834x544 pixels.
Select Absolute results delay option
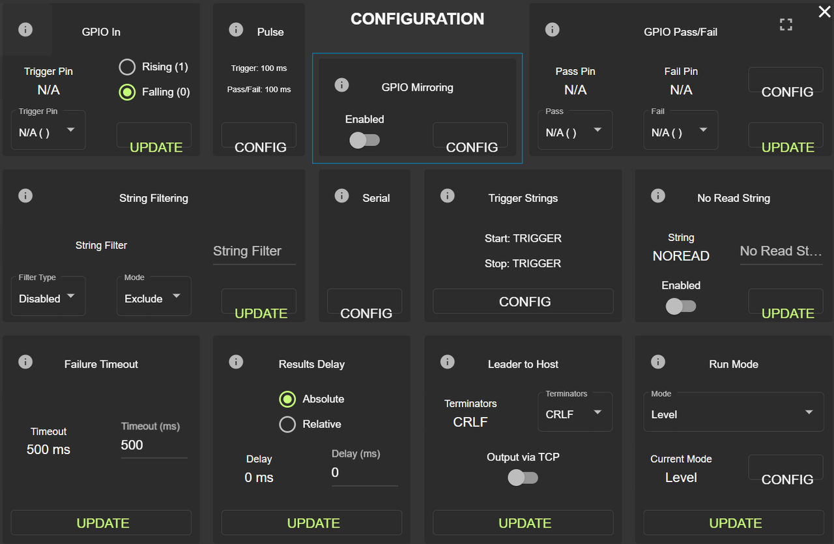pos(287,399)
